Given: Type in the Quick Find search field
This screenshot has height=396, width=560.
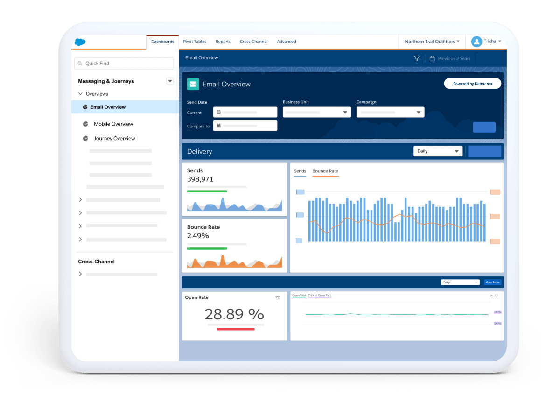Looking at the screenshot, I should coord(124,64).
